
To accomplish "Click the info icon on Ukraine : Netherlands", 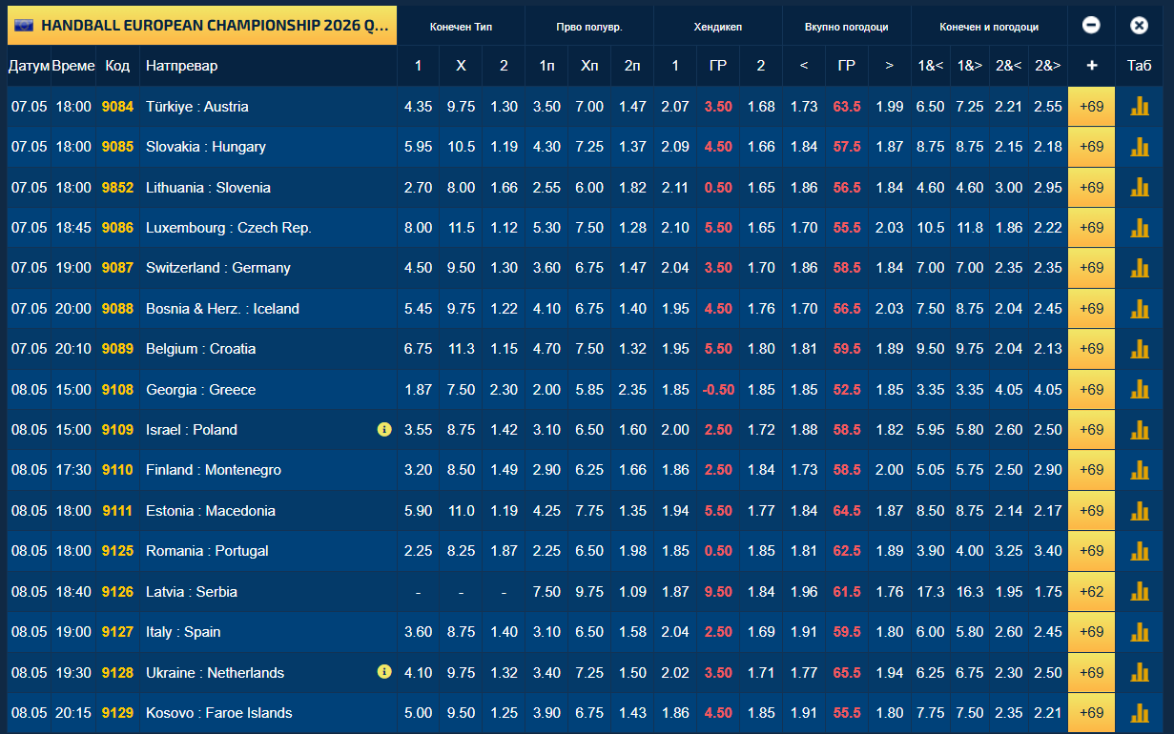I will pos(384,672).
